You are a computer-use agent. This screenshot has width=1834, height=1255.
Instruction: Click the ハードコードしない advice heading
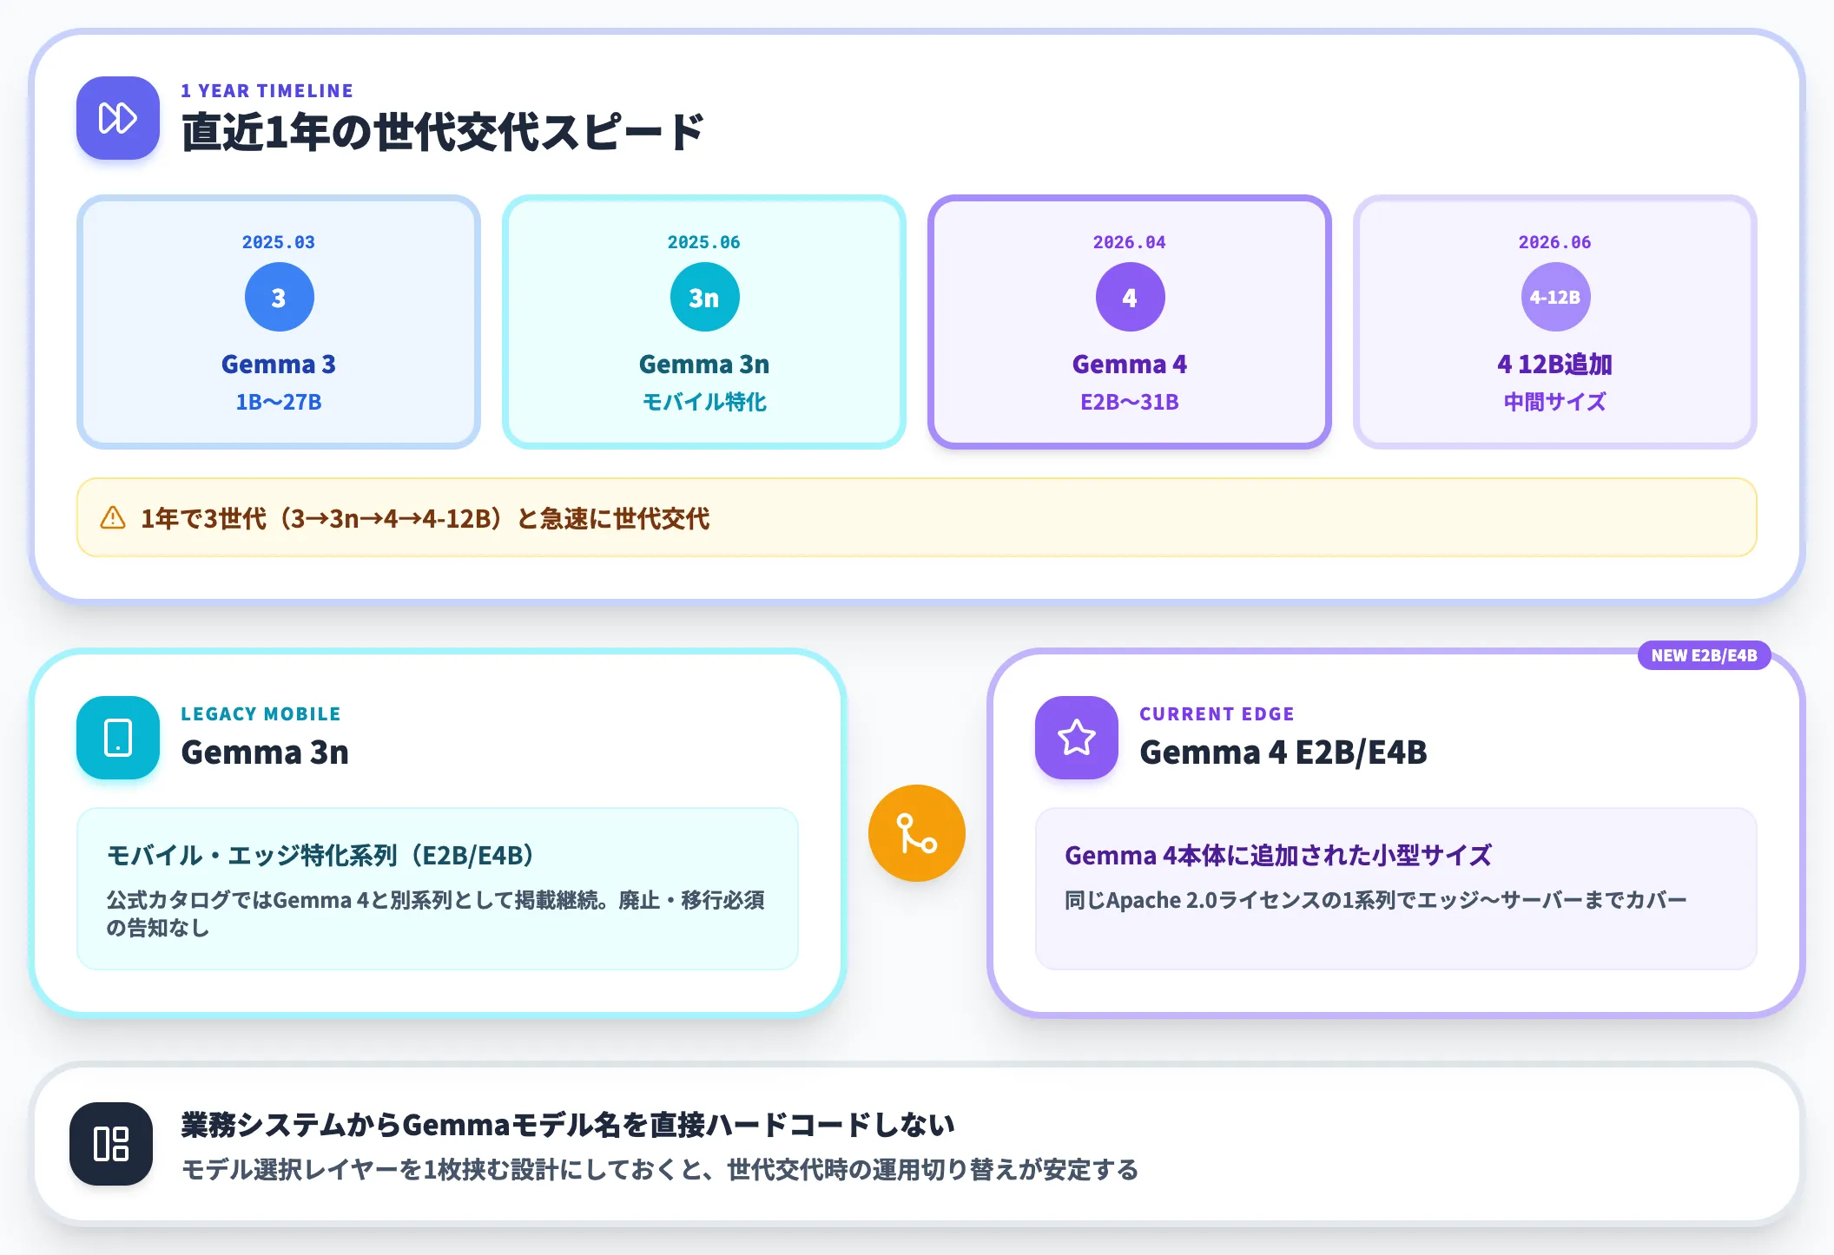pos(568,1125)
